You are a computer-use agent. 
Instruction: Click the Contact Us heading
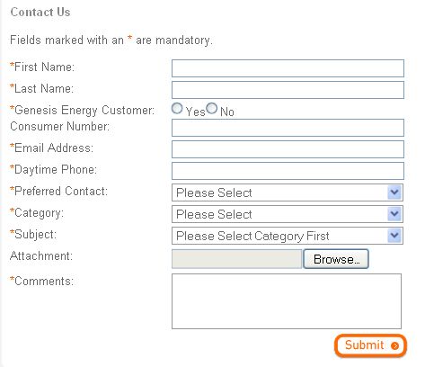click(x=40, y=12)
